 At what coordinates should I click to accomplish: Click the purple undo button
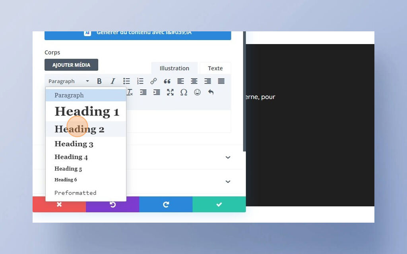tap(112, 204)
